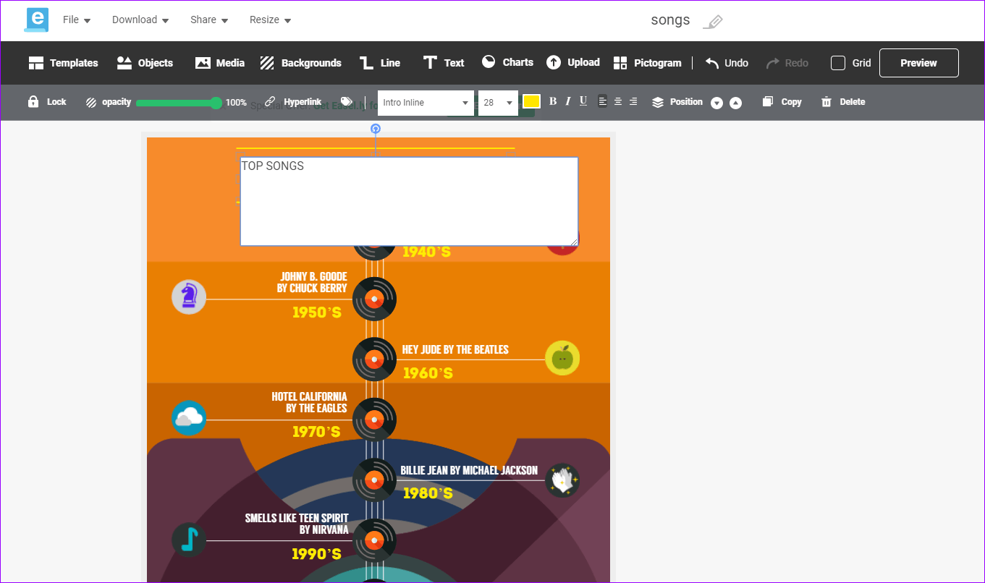Open the Objects panel
Screen dimensions: 985x583
click(145, 63)
